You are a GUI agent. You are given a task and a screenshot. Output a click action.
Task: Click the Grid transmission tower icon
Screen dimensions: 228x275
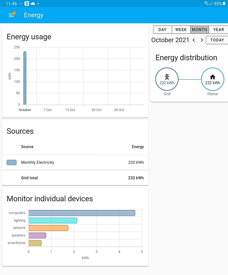coord(167,77)
